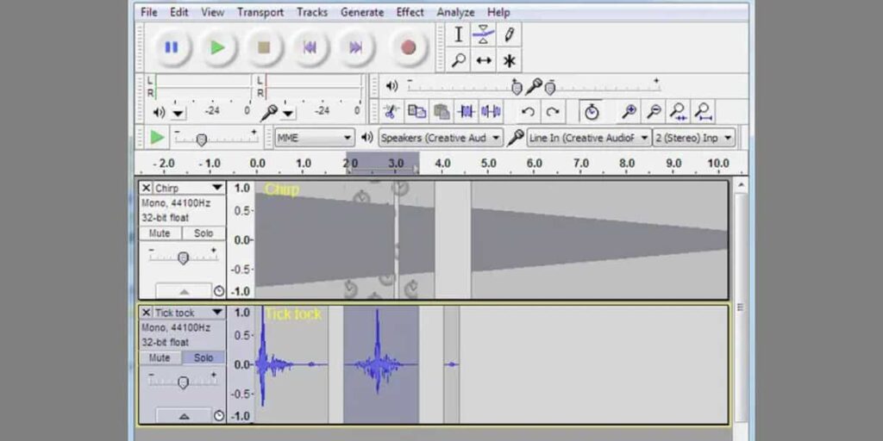Skip to start of project
The image size is (883, 441).
click(x=310, y=48)
